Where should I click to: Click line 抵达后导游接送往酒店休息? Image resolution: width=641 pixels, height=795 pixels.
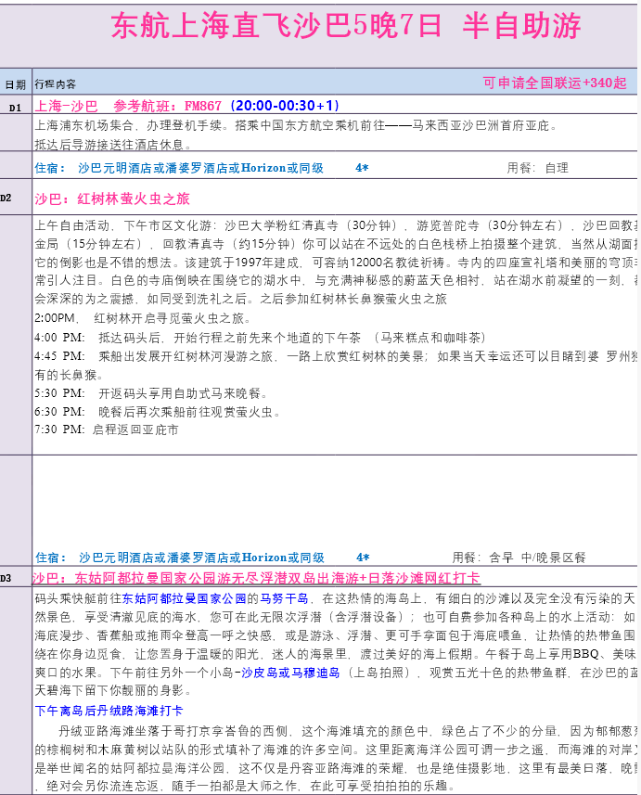[x=113, y=145]
